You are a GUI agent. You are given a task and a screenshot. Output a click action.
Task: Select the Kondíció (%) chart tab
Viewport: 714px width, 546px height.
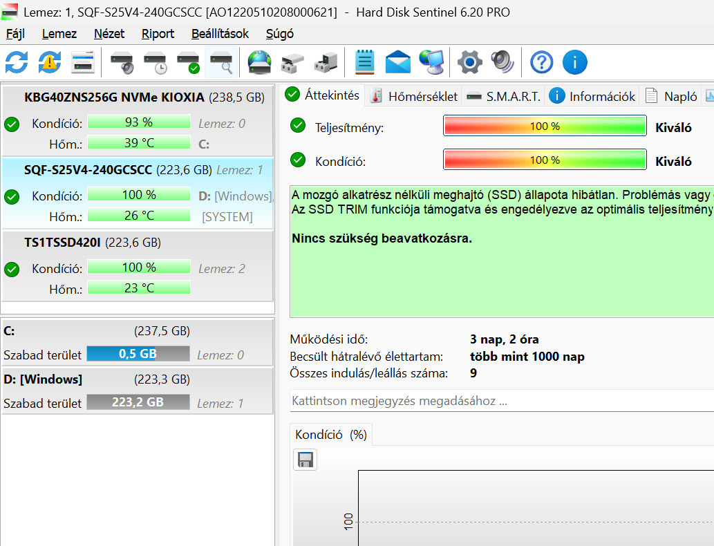pos(331,435)
